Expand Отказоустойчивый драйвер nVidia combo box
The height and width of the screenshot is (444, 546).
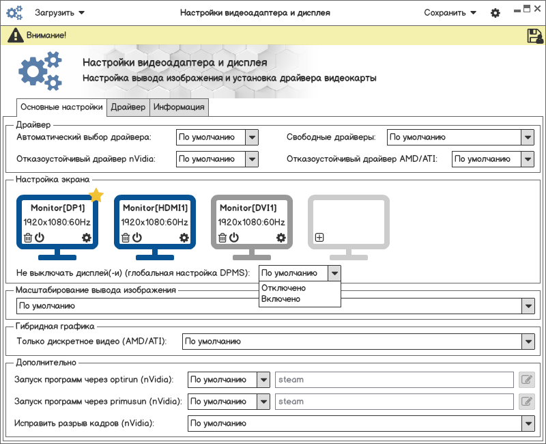pyautogui.click(x=217, y=159)
